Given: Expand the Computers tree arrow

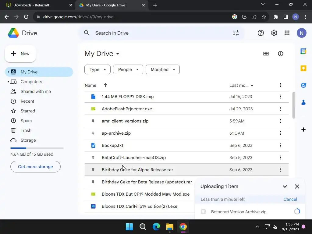Looking at the screenshot, I should (x=8, y=82).
